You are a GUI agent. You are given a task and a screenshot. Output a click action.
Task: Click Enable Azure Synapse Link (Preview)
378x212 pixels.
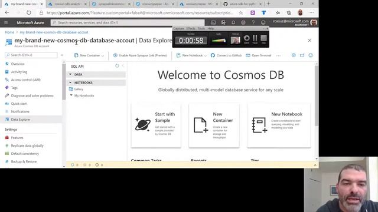click(140, 55)
